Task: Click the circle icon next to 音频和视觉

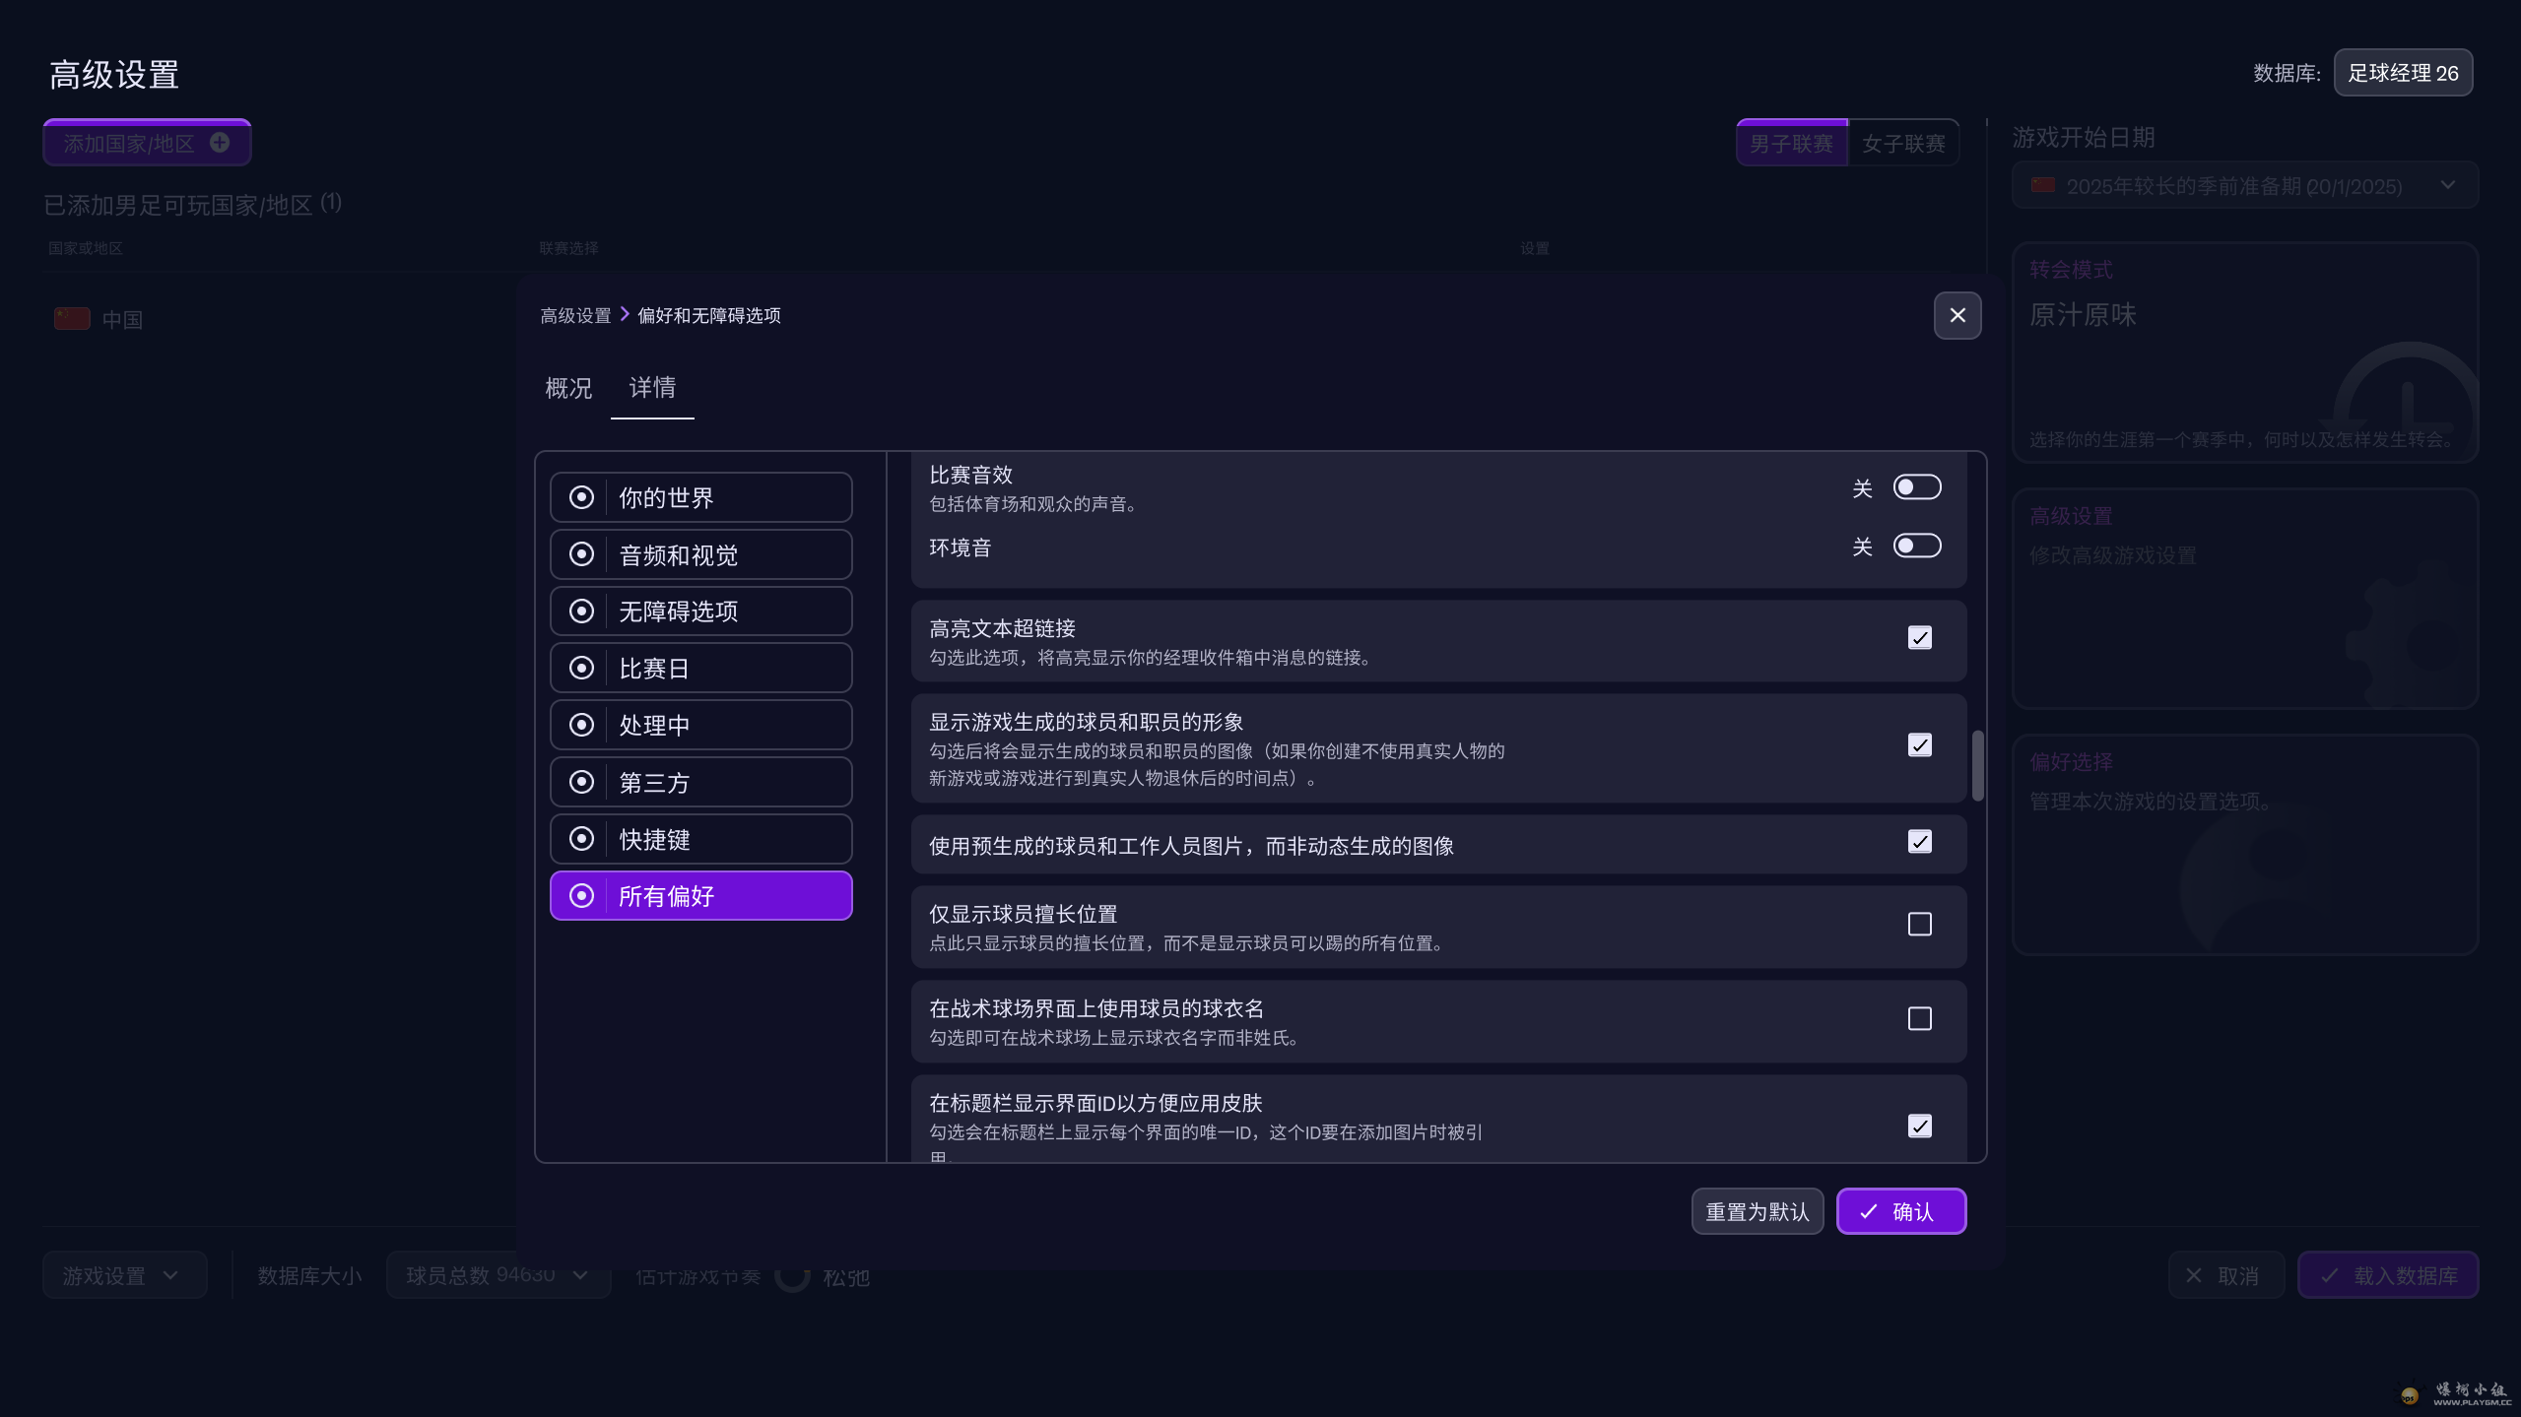Action: (581, 554)
